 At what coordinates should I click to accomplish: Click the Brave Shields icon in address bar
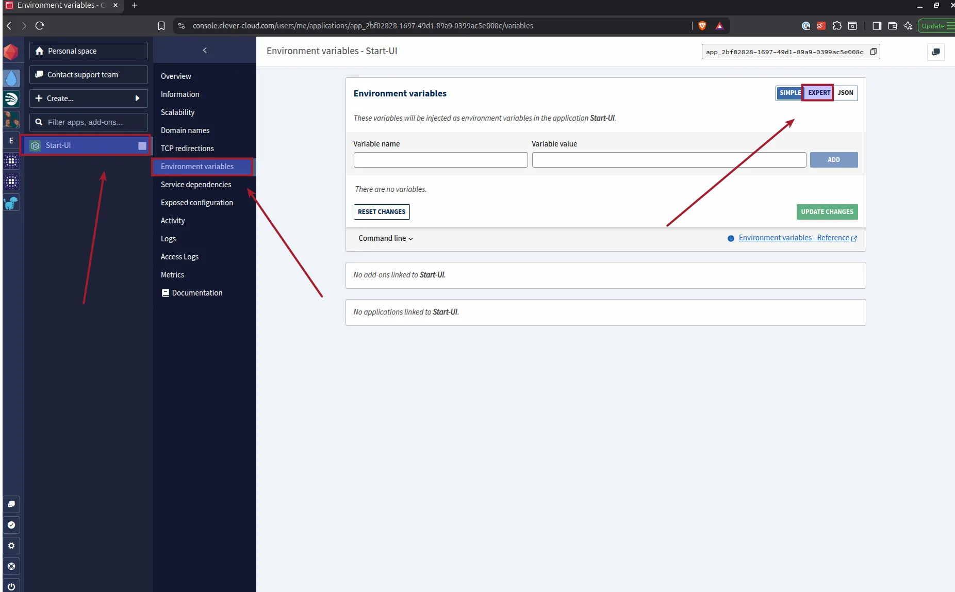tap(702, 25)
